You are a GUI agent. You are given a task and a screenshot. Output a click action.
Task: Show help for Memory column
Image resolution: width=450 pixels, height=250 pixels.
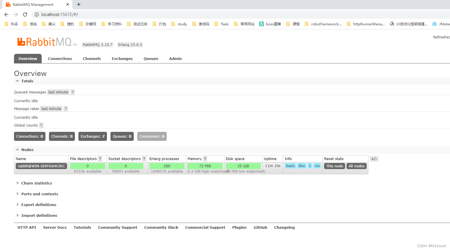[205, 159]
